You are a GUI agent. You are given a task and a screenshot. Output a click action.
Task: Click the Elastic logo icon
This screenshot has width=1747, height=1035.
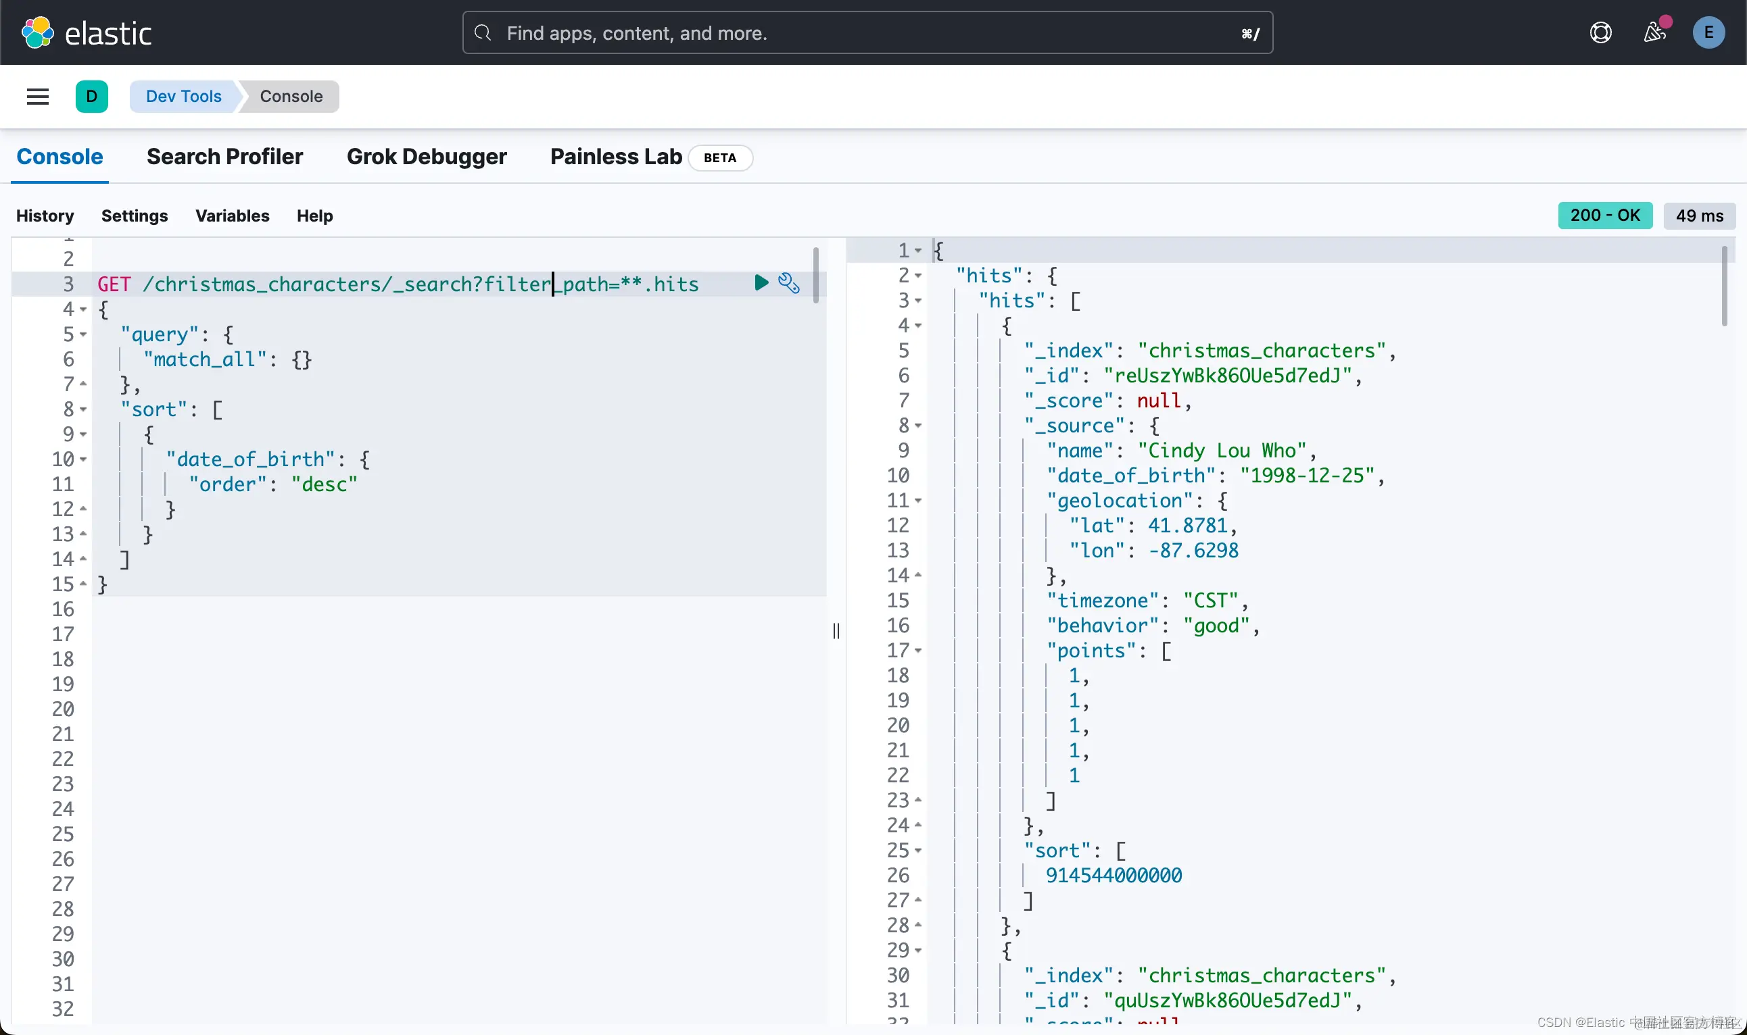click(x=37, y=33)
